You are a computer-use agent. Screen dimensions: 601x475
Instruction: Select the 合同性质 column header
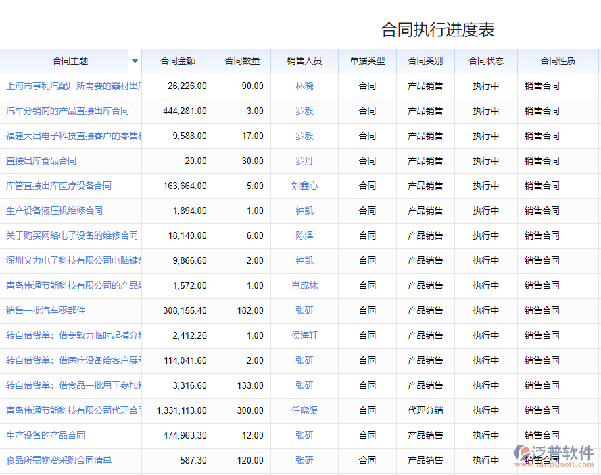coord(558,61)
